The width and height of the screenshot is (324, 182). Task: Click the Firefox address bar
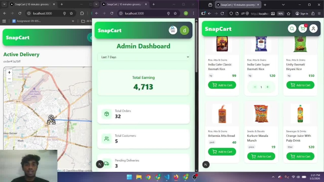(260, 14)
